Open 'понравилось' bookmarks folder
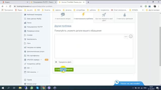Image resolution: width=161 pixels, height=90 pixels. coord(103,10)
